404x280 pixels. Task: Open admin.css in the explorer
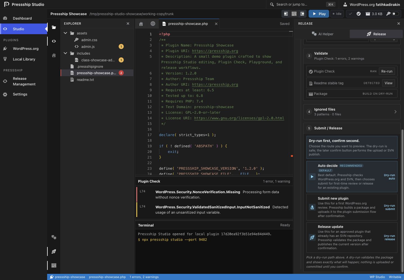pos(97,40)
